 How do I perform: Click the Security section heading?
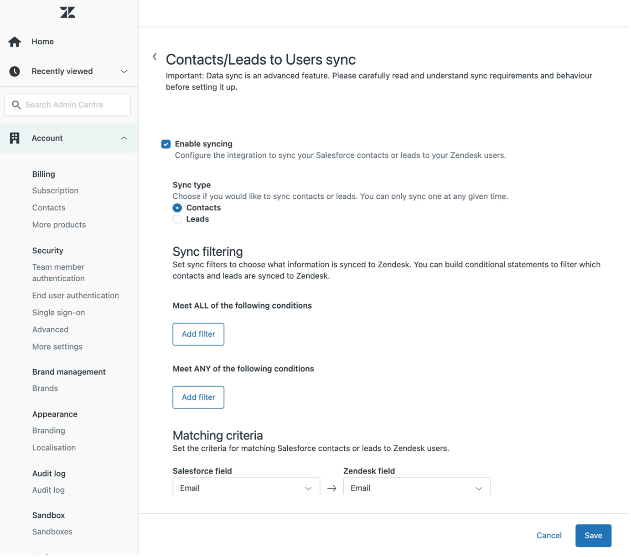[x=48, y=251]
